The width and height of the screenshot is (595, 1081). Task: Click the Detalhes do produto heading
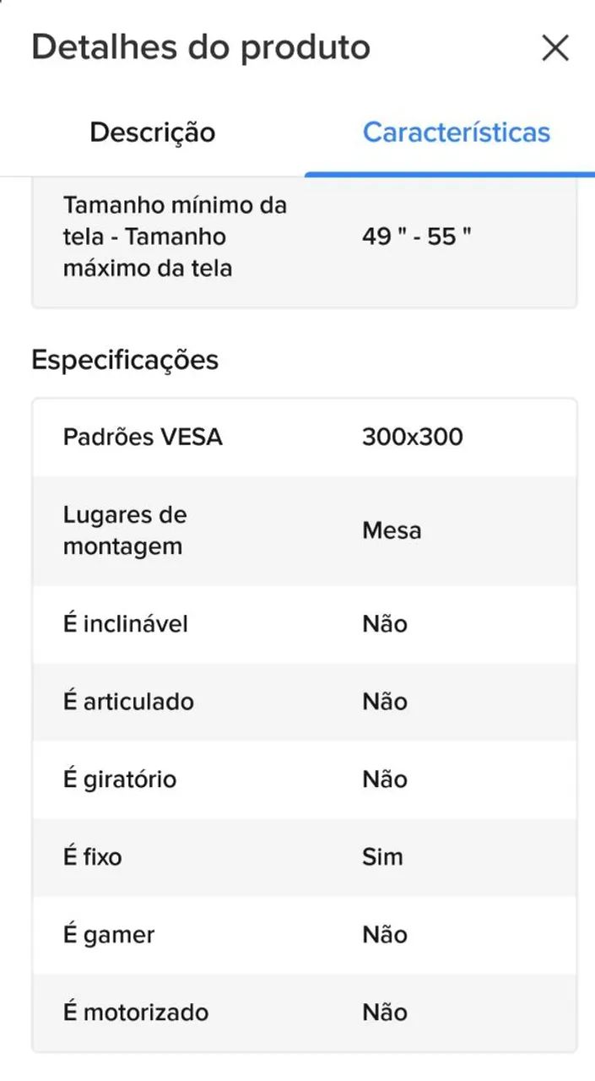(201, 47)
